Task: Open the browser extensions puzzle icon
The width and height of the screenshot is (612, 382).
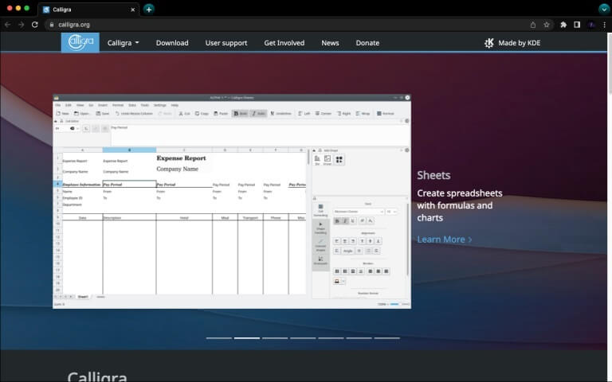Action: point(563,25)
